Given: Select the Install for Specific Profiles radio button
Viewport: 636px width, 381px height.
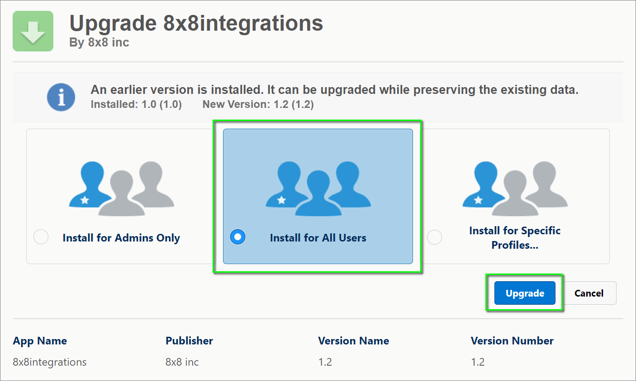Looking at the screenshot, I should pos(434,237).
